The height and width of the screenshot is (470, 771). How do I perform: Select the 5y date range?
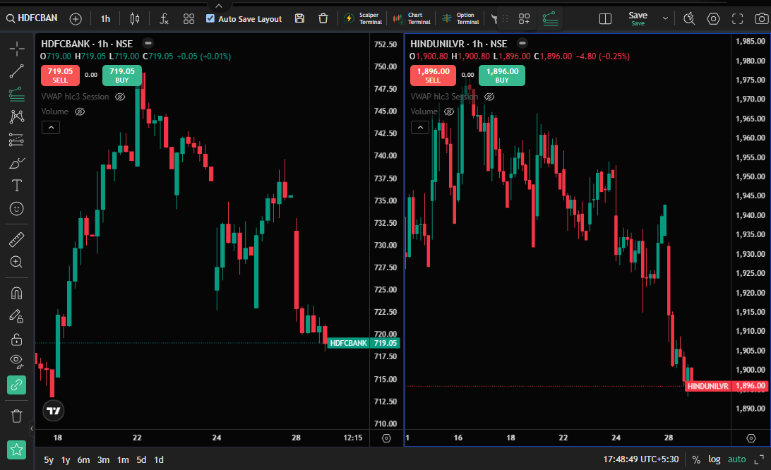49,459
